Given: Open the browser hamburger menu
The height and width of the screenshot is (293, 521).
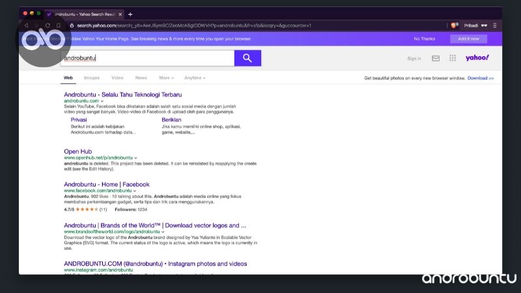Looking at the screenshot, I should pos(495,25).
